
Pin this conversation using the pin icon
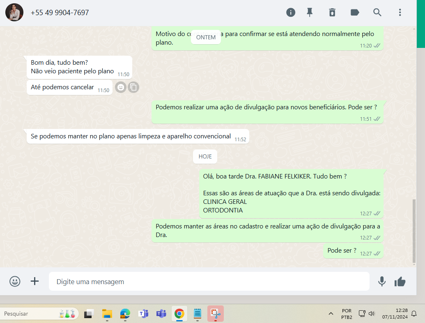click(310, 12)
